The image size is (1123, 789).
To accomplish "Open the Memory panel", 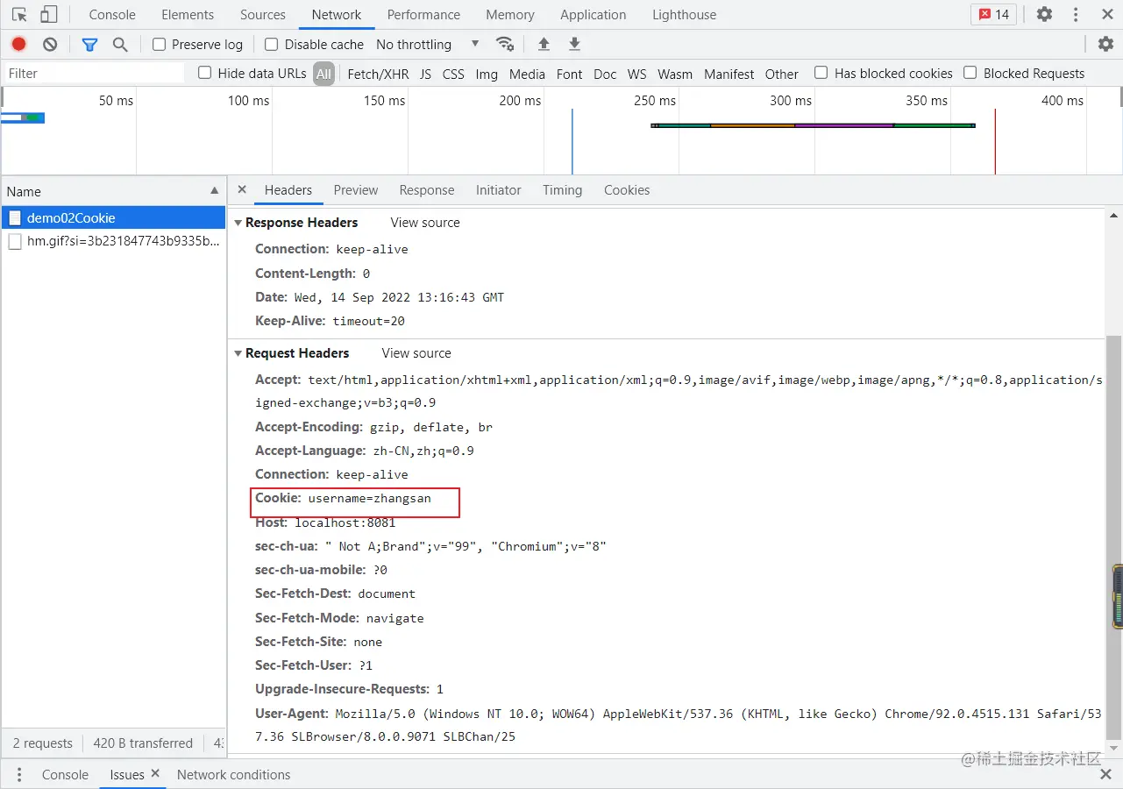I will pos(510,14).
